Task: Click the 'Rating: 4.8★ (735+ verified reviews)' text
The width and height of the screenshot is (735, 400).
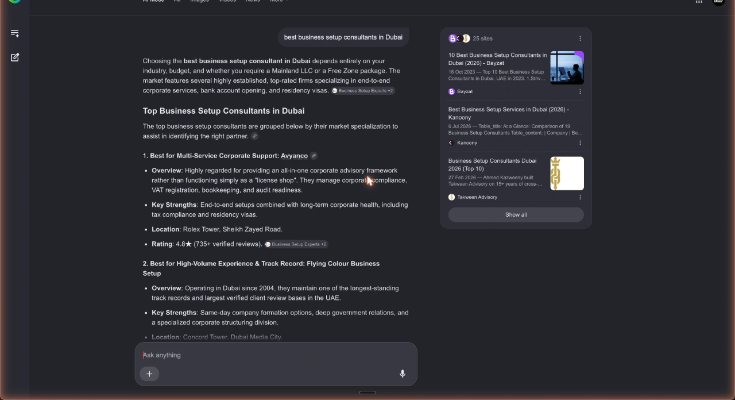Action: [x=207, y=244]
